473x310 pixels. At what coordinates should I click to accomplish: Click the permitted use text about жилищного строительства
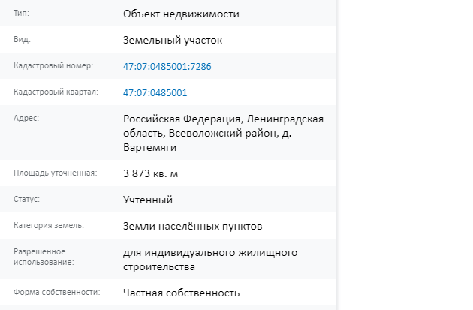210,260
